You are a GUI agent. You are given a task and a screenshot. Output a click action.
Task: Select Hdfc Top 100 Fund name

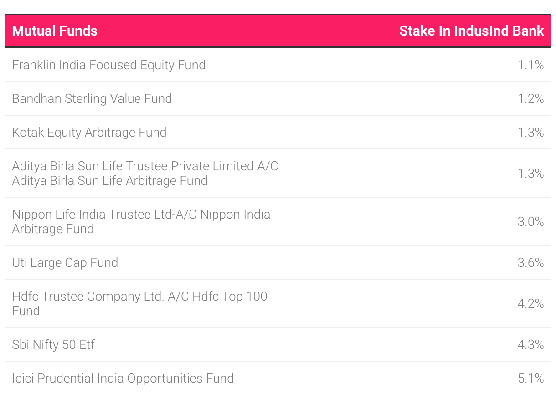coord(139,303)
